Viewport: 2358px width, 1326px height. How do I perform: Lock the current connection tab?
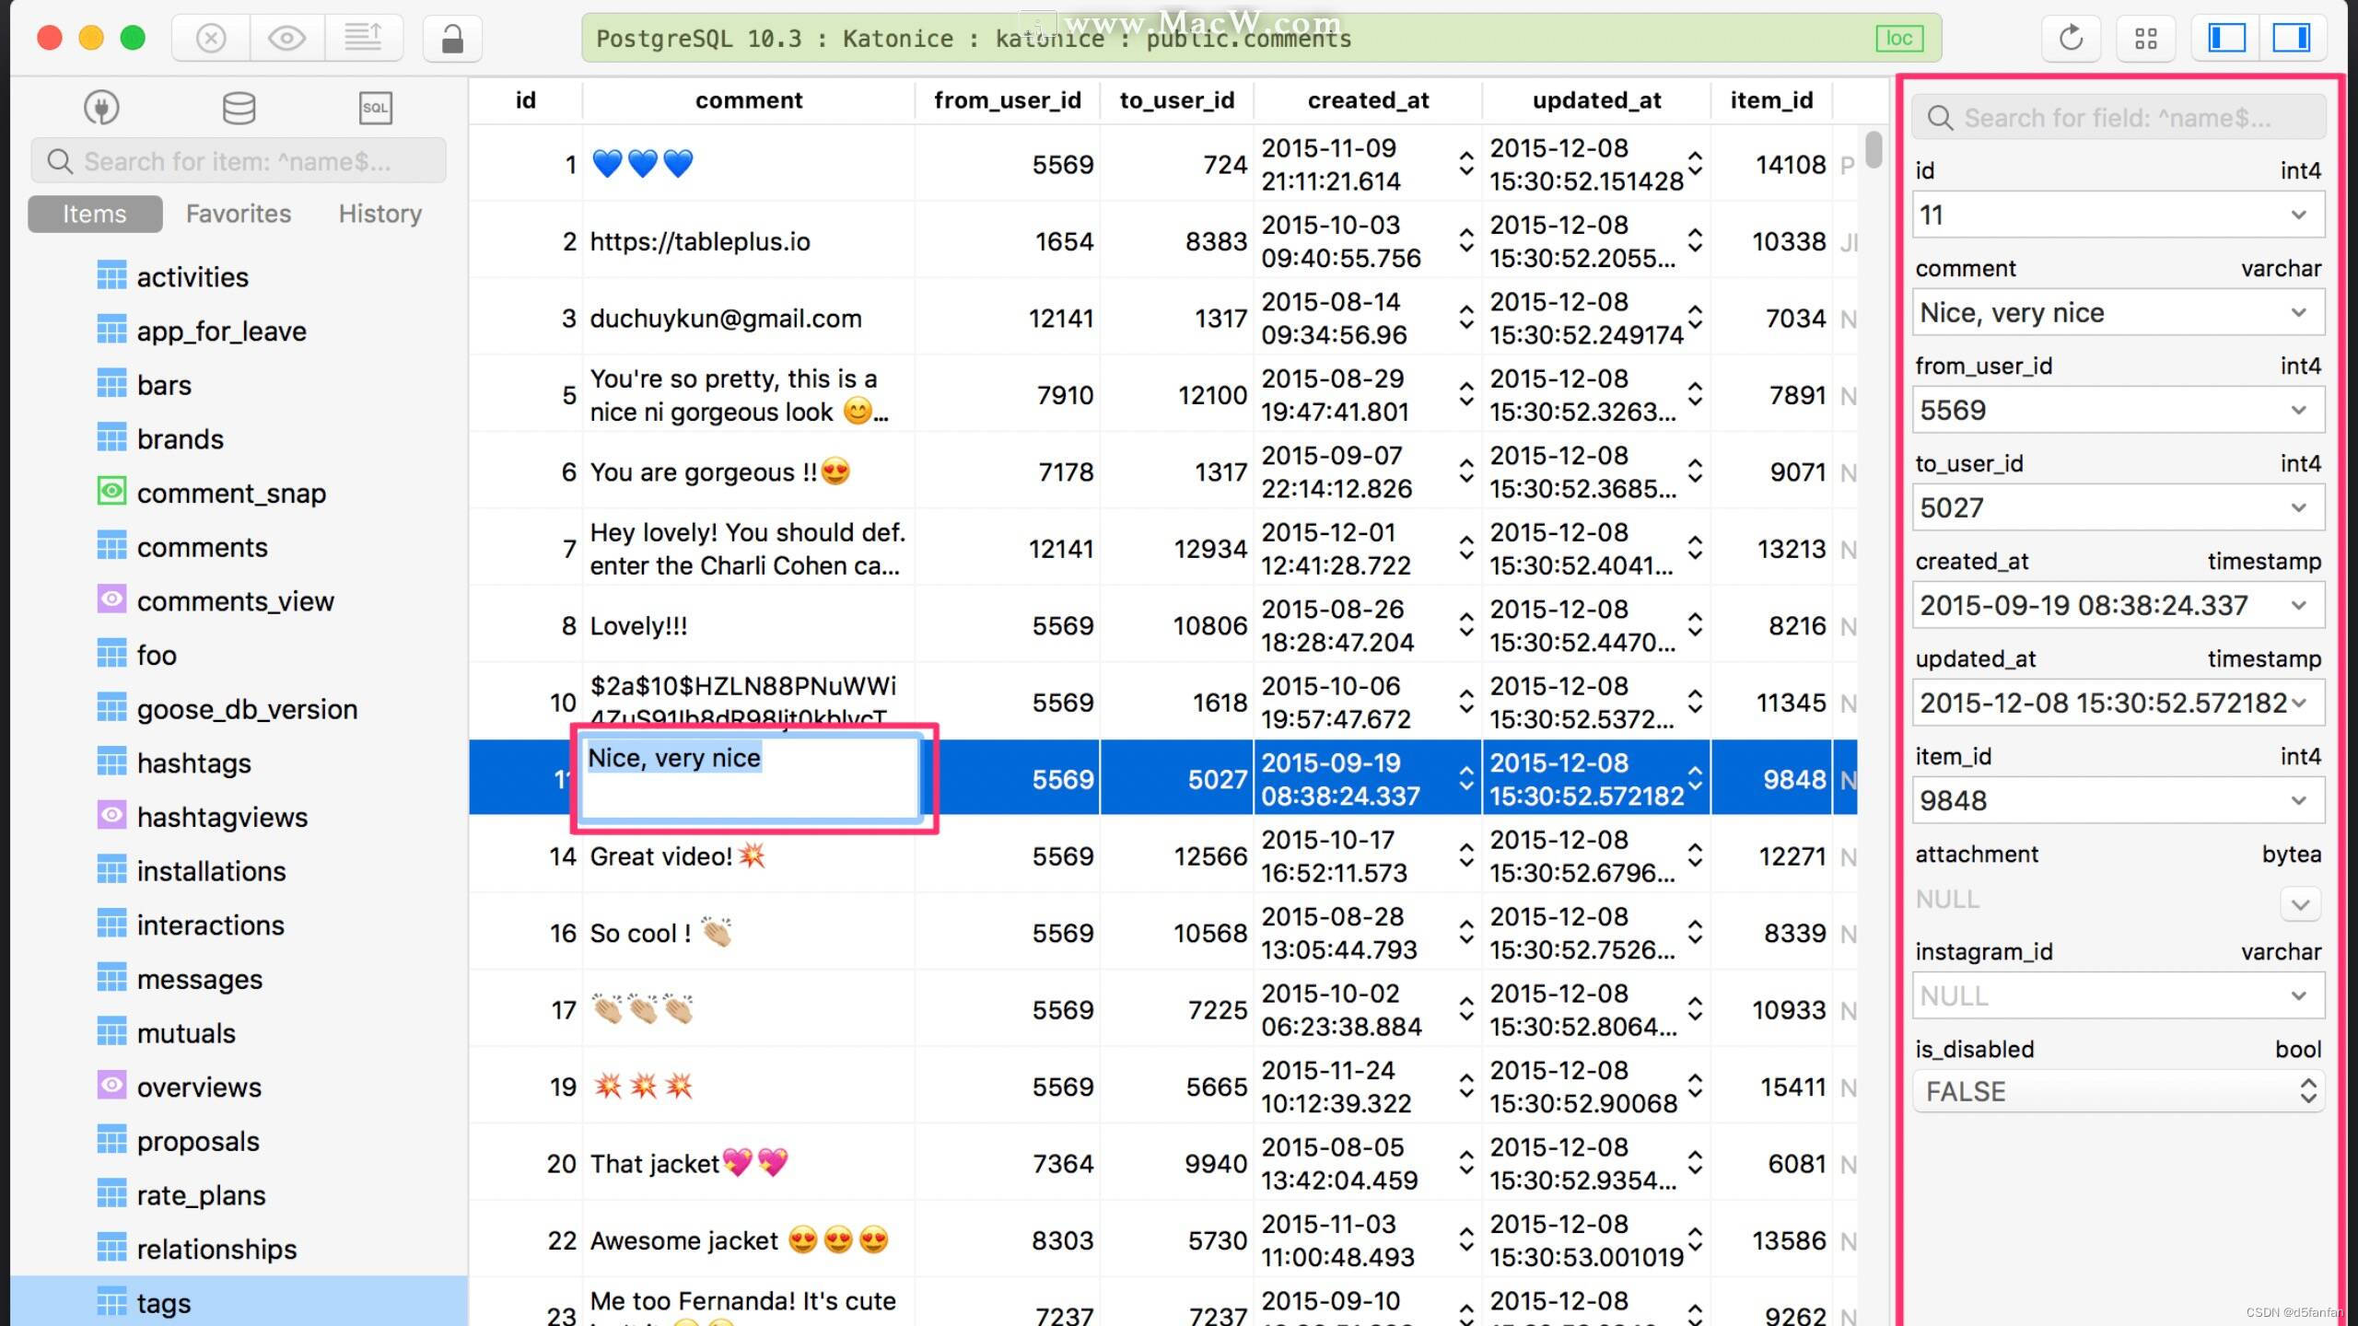(452, 38)
